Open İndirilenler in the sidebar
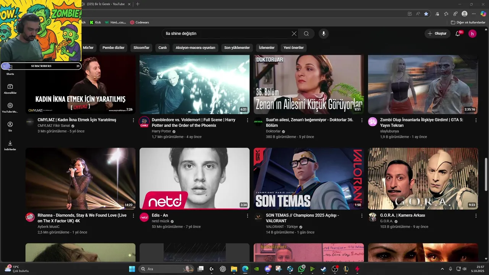The width and height of the screenshot is (489, 275). [10, 146]
